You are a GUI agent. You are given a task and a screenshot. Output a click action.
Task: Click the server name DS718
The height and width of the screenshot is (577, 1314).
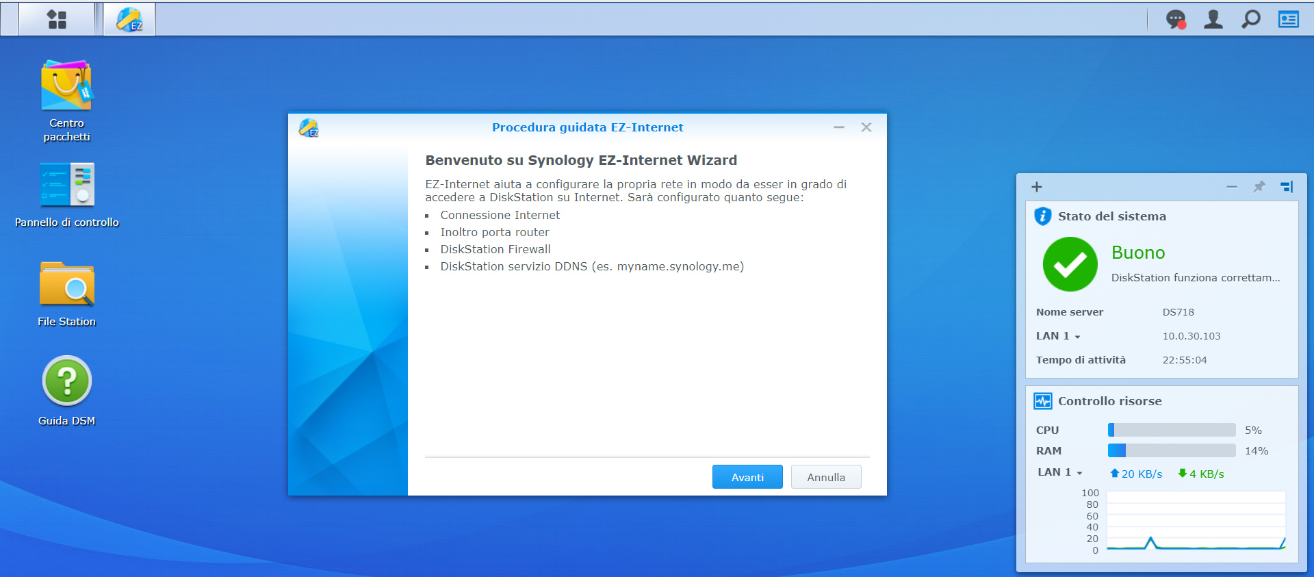click(1178, 312)
